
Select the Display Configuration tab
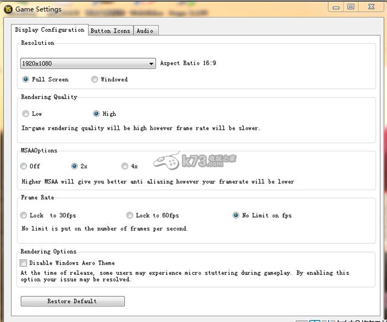49,30
